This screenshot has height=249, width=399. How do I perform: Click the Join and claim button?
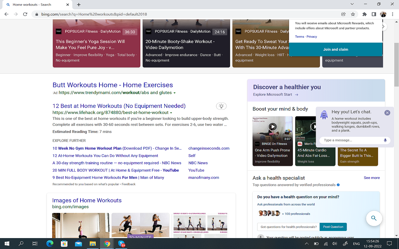pos(335,49)
